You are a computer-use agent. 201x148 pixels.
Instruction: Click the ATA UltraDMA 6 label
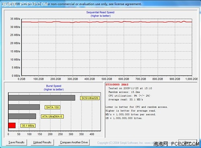52,116
